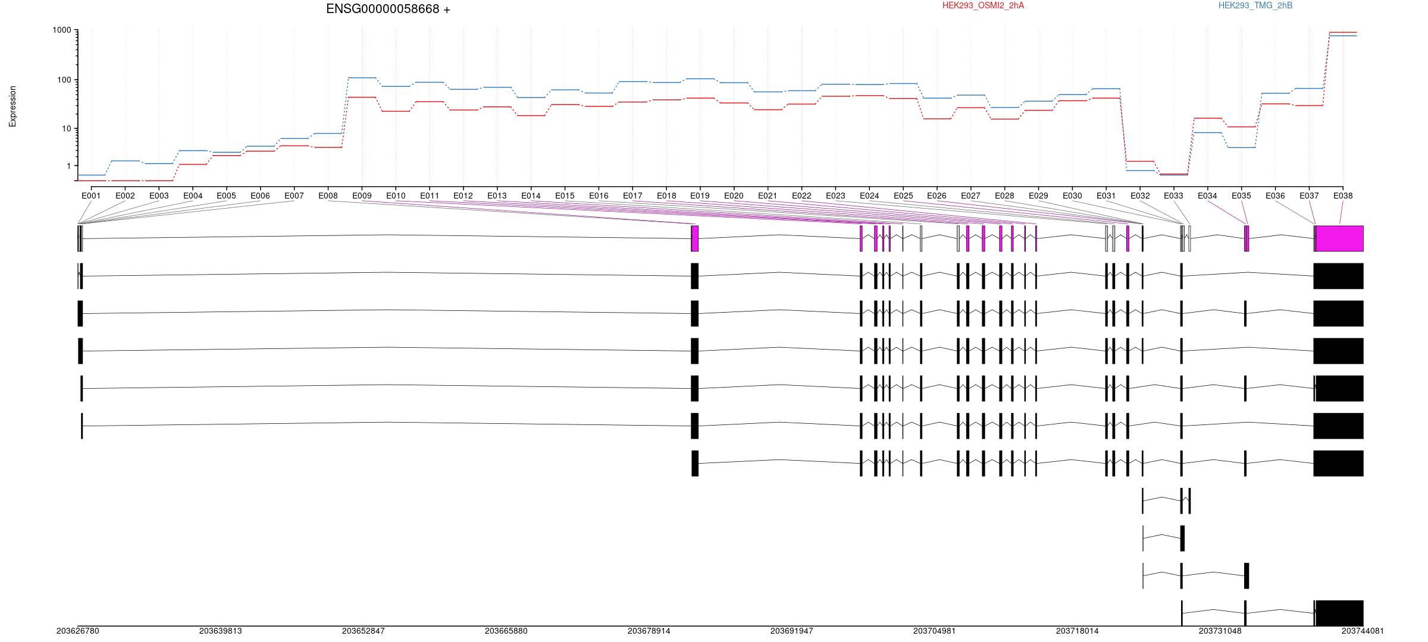Click exon bin label E011
Viewport: 1428px width, 642px height.
[430, 196]
